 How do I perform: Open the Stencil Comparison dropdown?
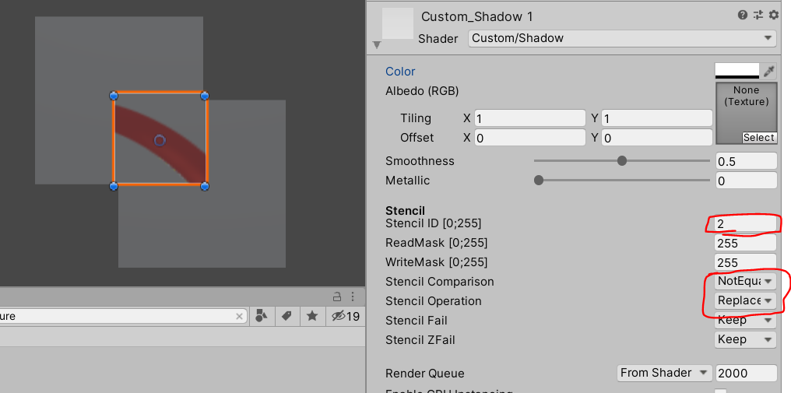(x=745, y=281)
